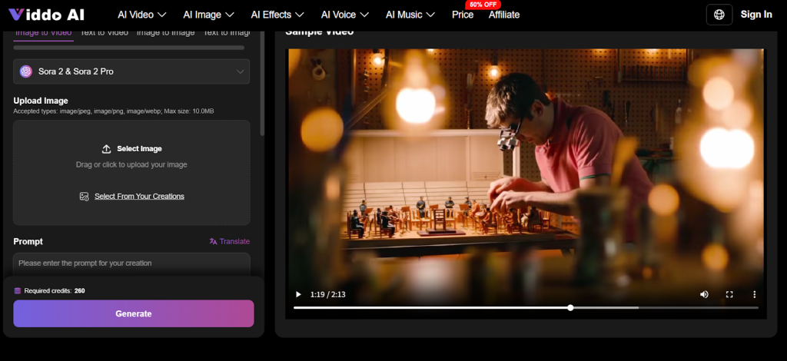Open the Sora 2 & Sora 2 Pro model dropdown
Viewport: 787px width, 361px height.
pos(131,71)
